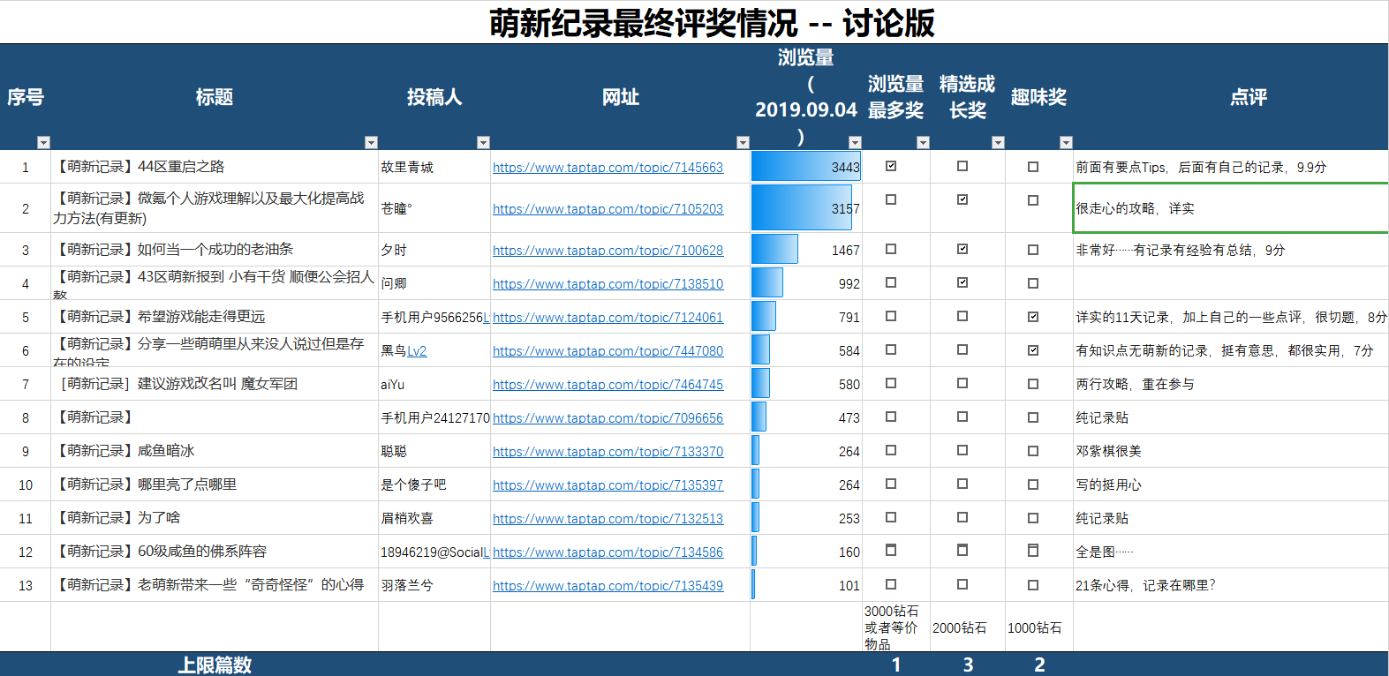Image resolution: width=1389 pixels, height=676 pixels.
Task: Open filter dropdown for 网址 column
Action: coord(743,143)
